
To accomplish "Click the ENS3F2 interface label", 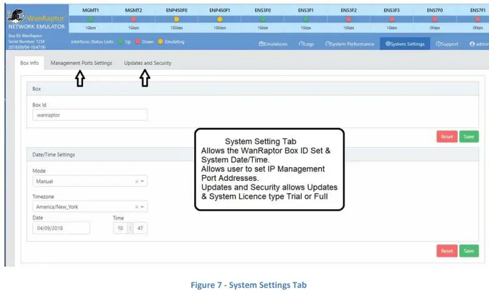I will pos(348,10).
